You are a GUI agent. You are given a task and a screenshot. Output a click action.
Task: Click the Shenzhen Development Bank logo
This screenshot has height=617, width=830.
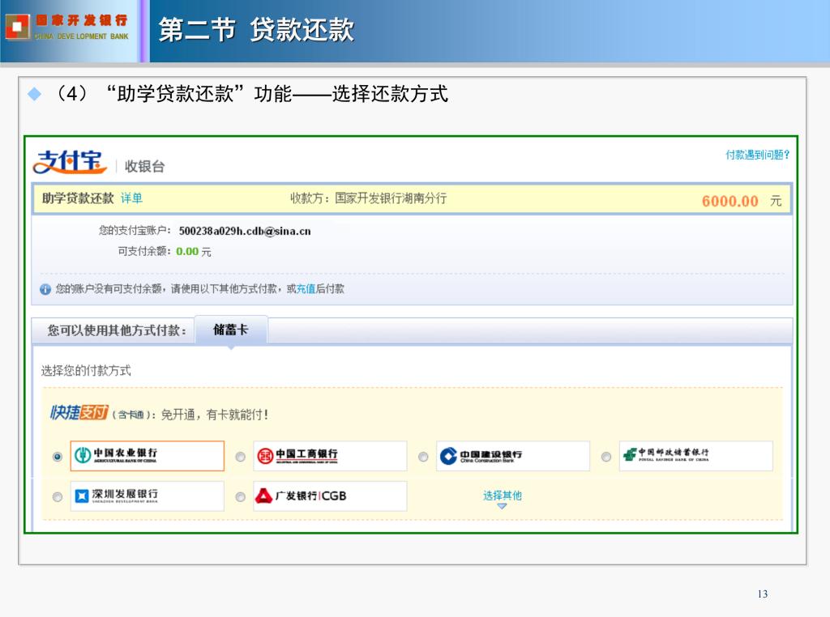(x=147, y=496)
